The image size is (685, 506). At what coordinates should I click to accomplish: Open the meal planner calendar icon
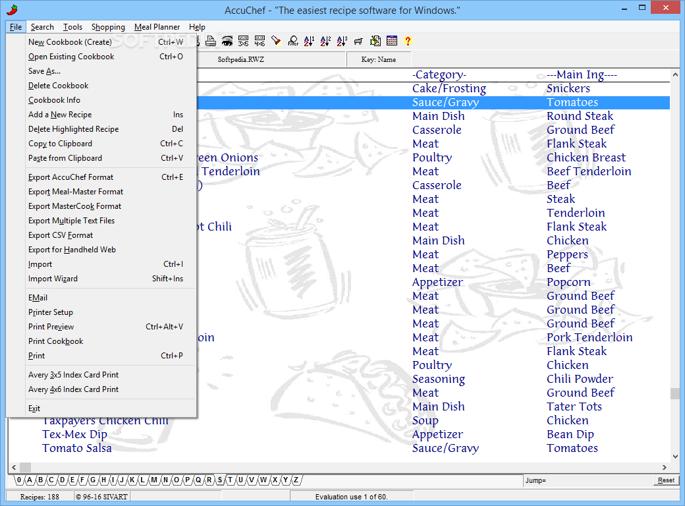tap(392, 41)
